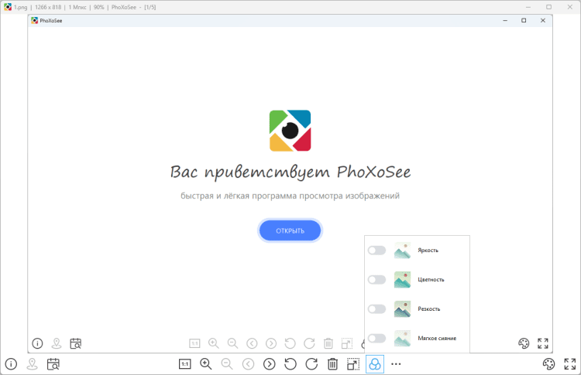This screenshot has width=581, height=375.
Task: Rotate image counterclockwise in the main toolbar
Action: (290, 364)
